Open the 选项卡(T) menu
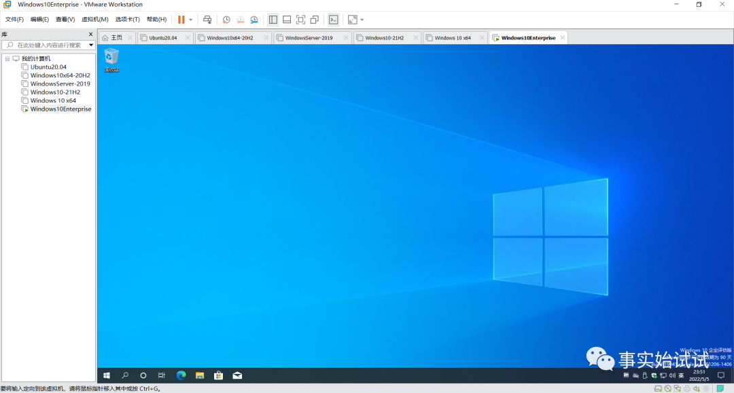The height and width of the screenshot is (393, 734). [x=127, y=20]
